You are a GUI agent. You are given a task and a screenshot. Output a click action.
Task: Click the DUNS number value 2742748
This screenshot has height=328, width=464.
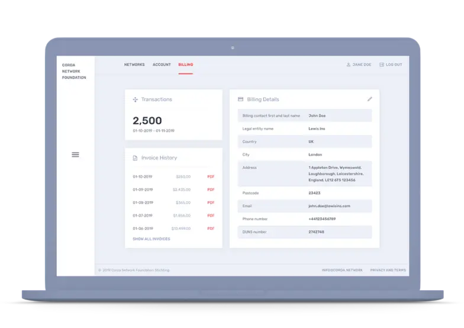316,232
